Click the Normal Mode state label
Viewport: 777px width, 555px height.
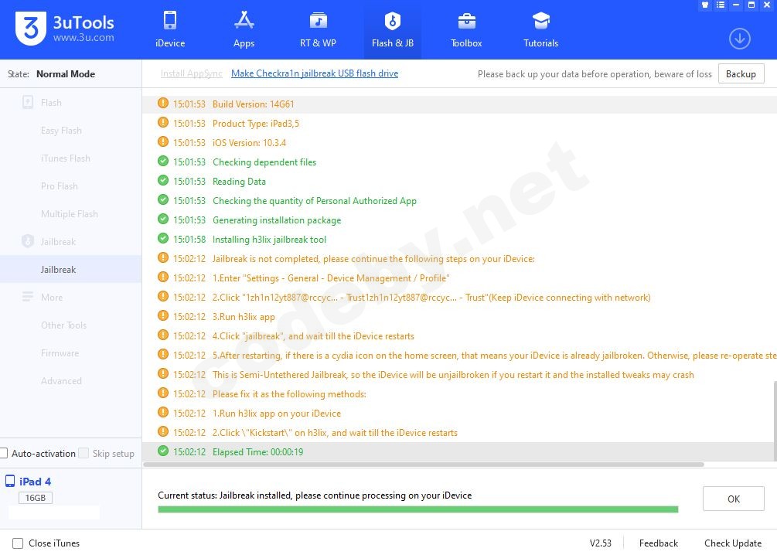(x=66, y=74)
